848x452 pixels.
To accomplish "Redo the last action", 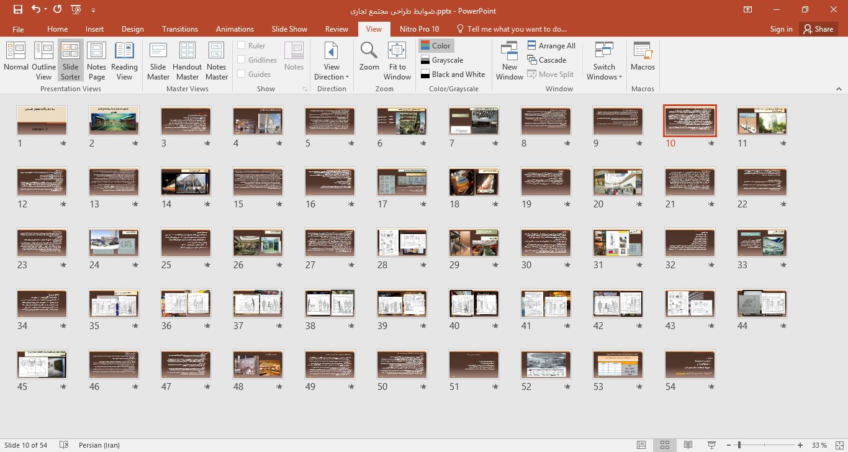I will click(58, 10).
